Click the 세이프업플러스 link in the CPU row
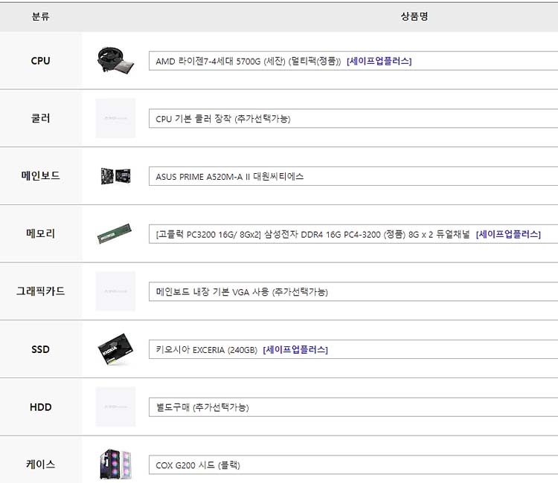 tap(379, 61)
